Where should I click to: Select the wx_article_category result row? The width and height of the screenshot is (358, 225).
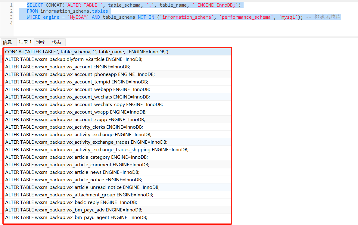click(118, 158)
